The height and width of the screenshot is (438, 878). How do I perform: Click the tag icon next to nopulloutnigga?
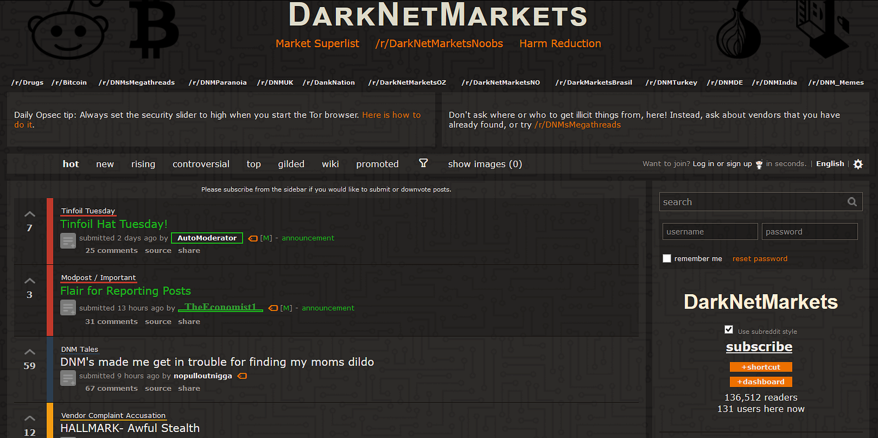point(242,376)
